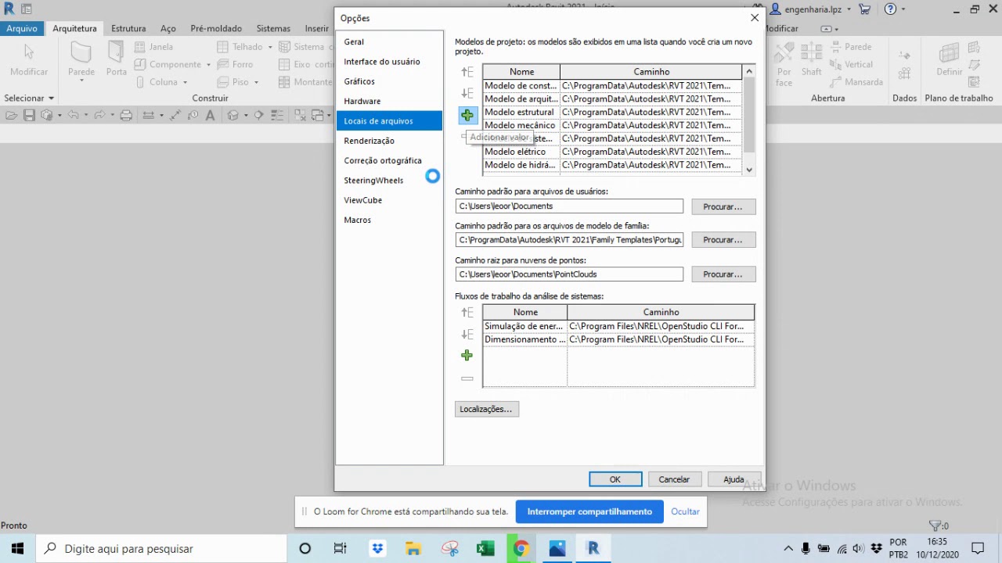
Task: Select the Modelo estrutural row
Action: pos(612,112)
